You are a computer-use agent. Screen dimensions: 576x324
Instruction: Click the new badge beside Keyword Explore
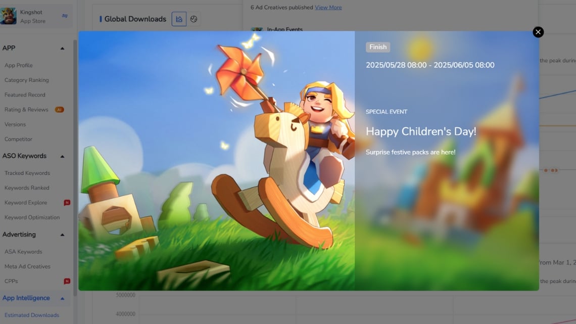tap(67, 202)
